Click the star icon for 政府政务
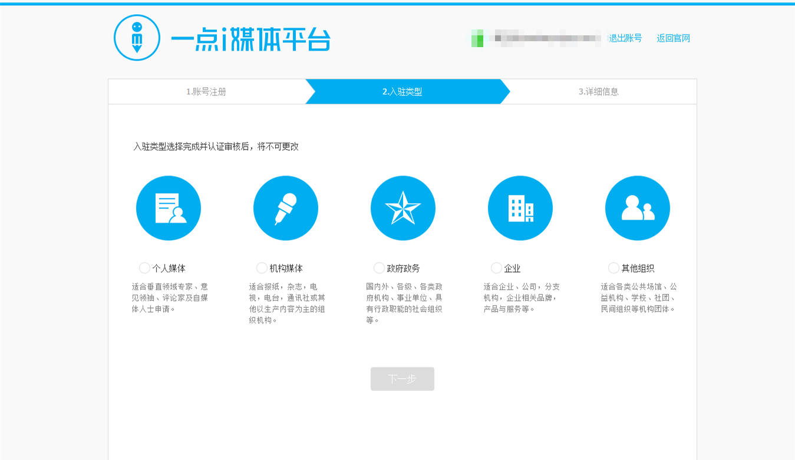Viewport: 795px width, 460px height. (403, 207)
